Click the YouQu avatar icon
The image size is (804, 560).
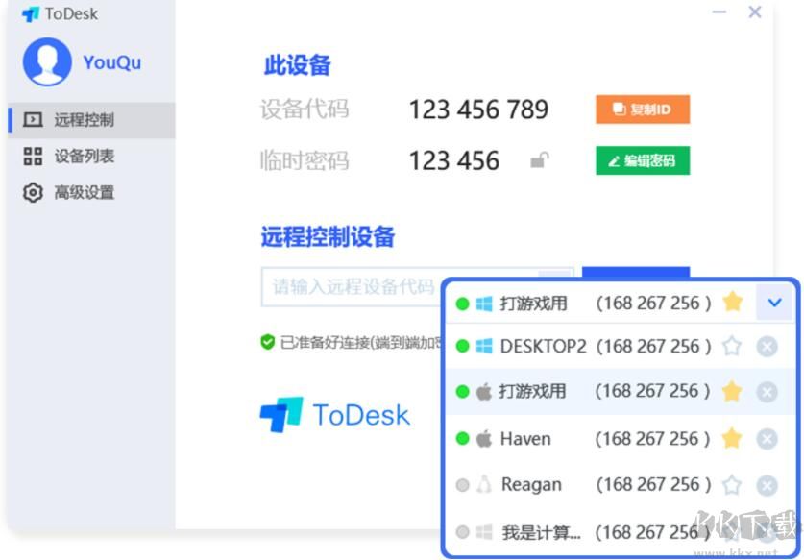[x=48, y=61]
